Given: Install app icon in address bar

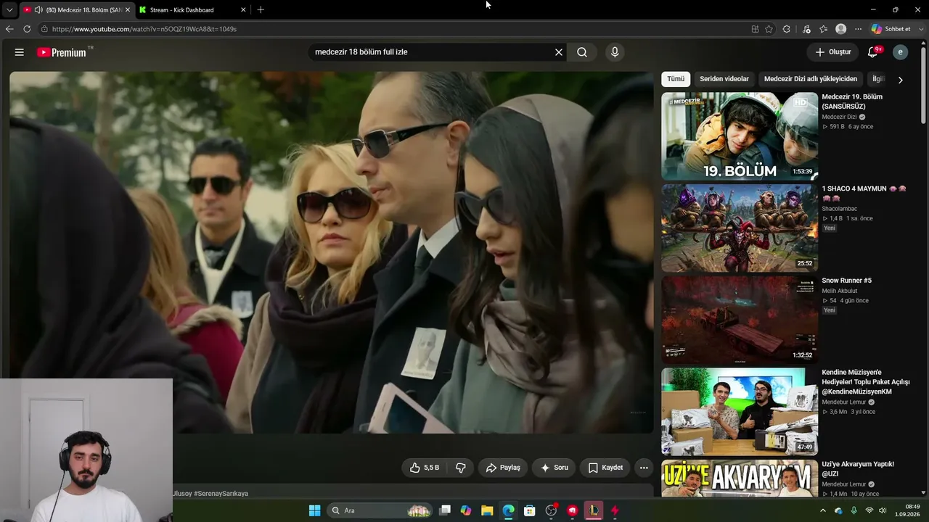Looking at the screenshot, I should click(755, 29).
